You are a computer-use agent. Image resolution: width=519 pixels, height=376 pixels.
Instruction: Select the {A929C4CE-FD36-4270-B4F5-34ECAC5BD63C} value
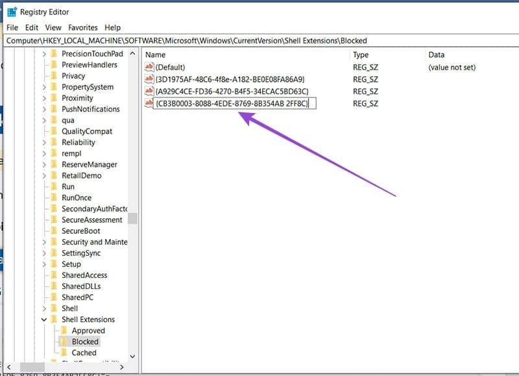coord(232,92)
